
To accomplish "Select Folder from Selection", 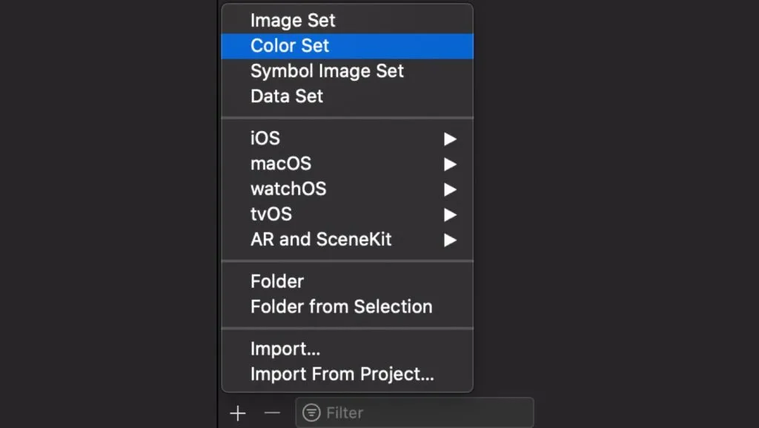I will tap(341, 307).
